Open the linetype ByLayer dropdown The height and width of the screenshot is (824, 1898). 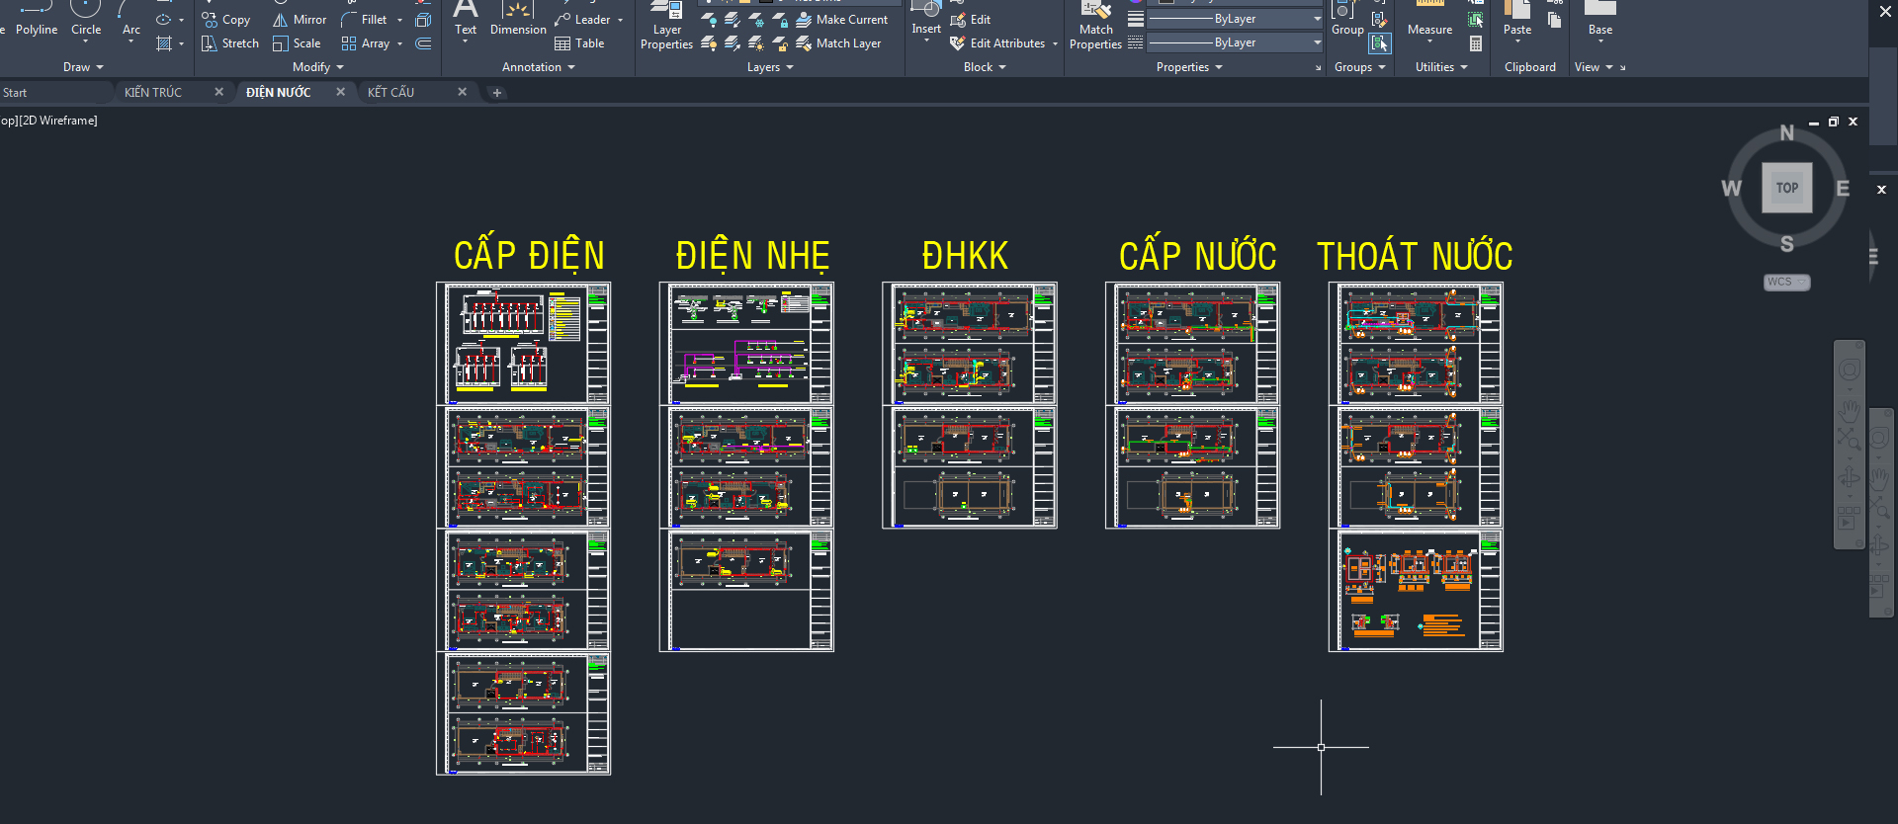pos(1235,42)
